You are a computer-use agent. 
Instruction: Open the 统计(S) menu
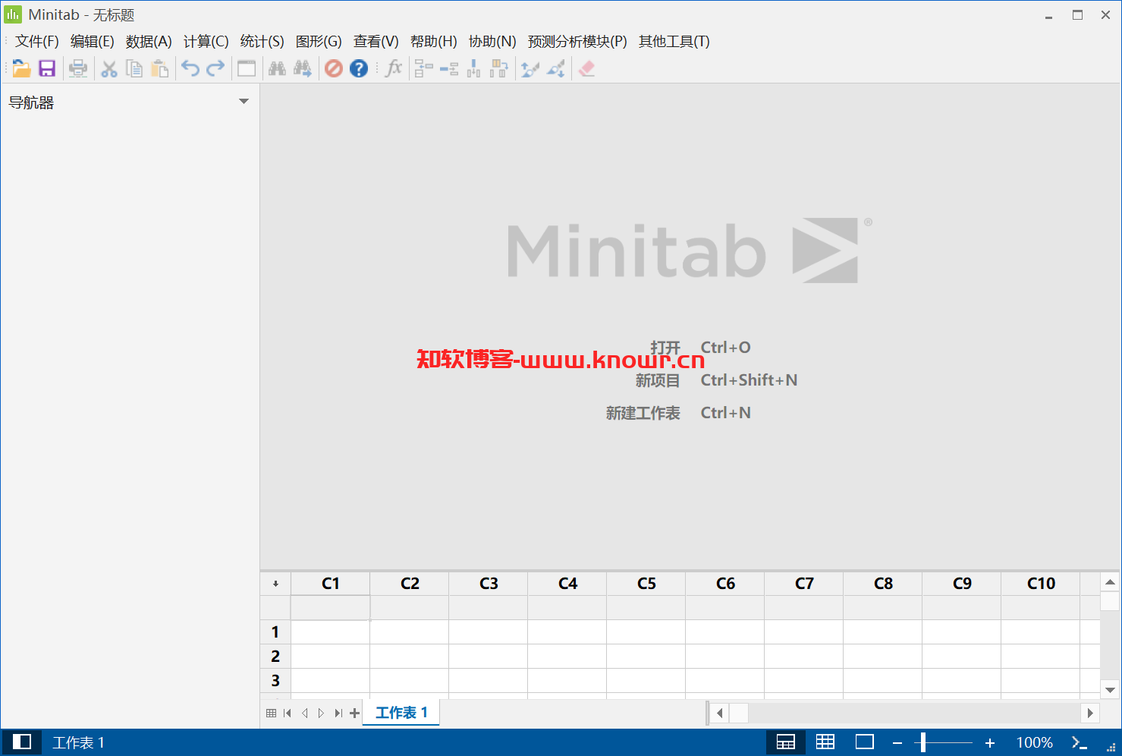coord(262,41)
